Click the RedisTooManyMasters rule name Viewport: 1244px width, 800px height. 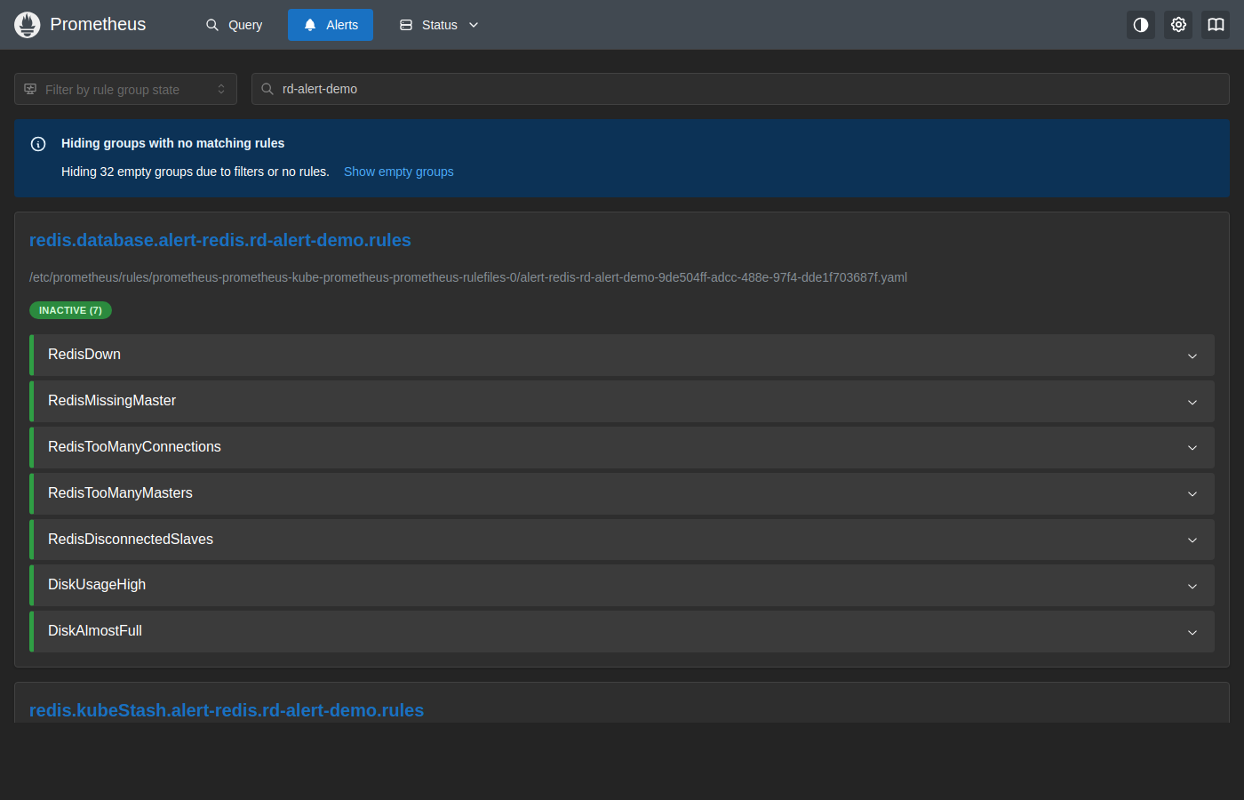click(120, 493)
